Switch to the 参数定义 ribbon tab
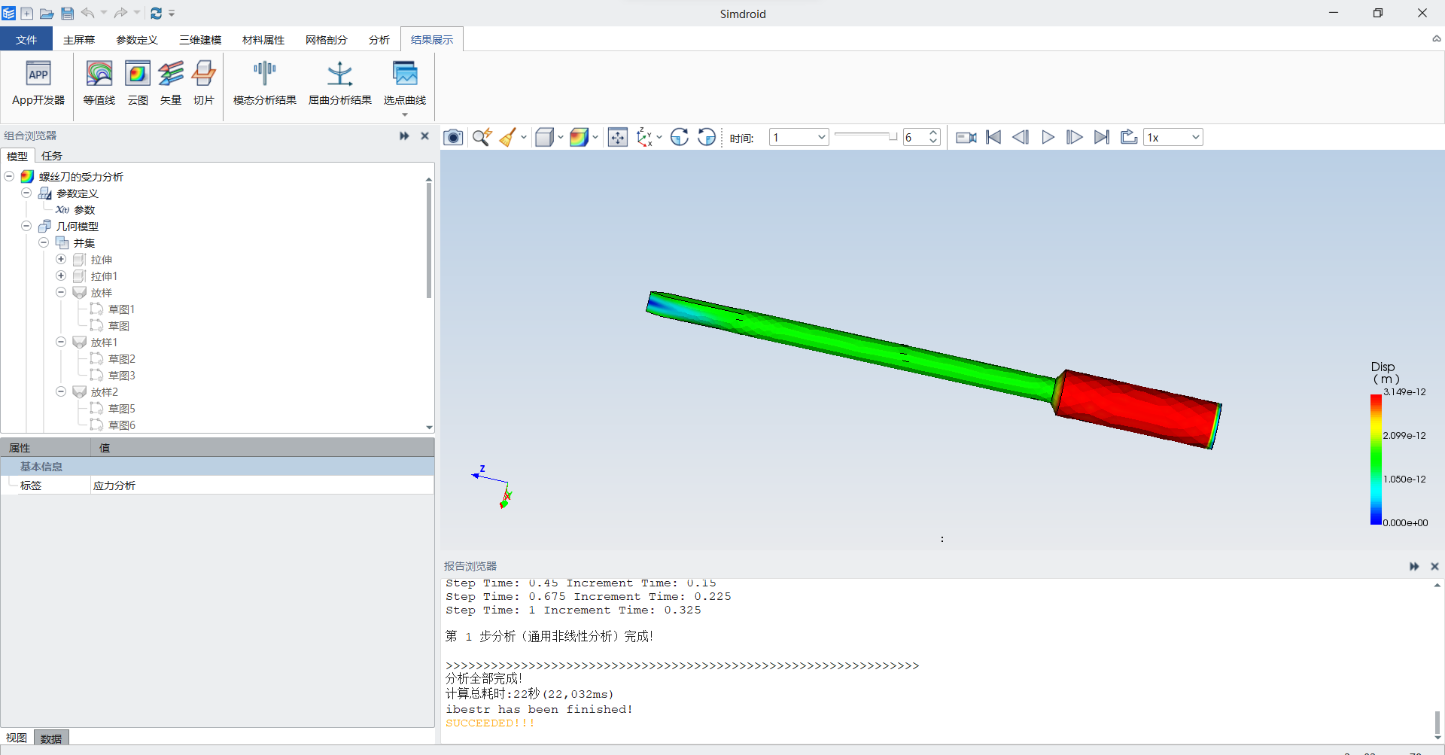The height and width of the screenshot is (755, 1445). coord(137,40)
